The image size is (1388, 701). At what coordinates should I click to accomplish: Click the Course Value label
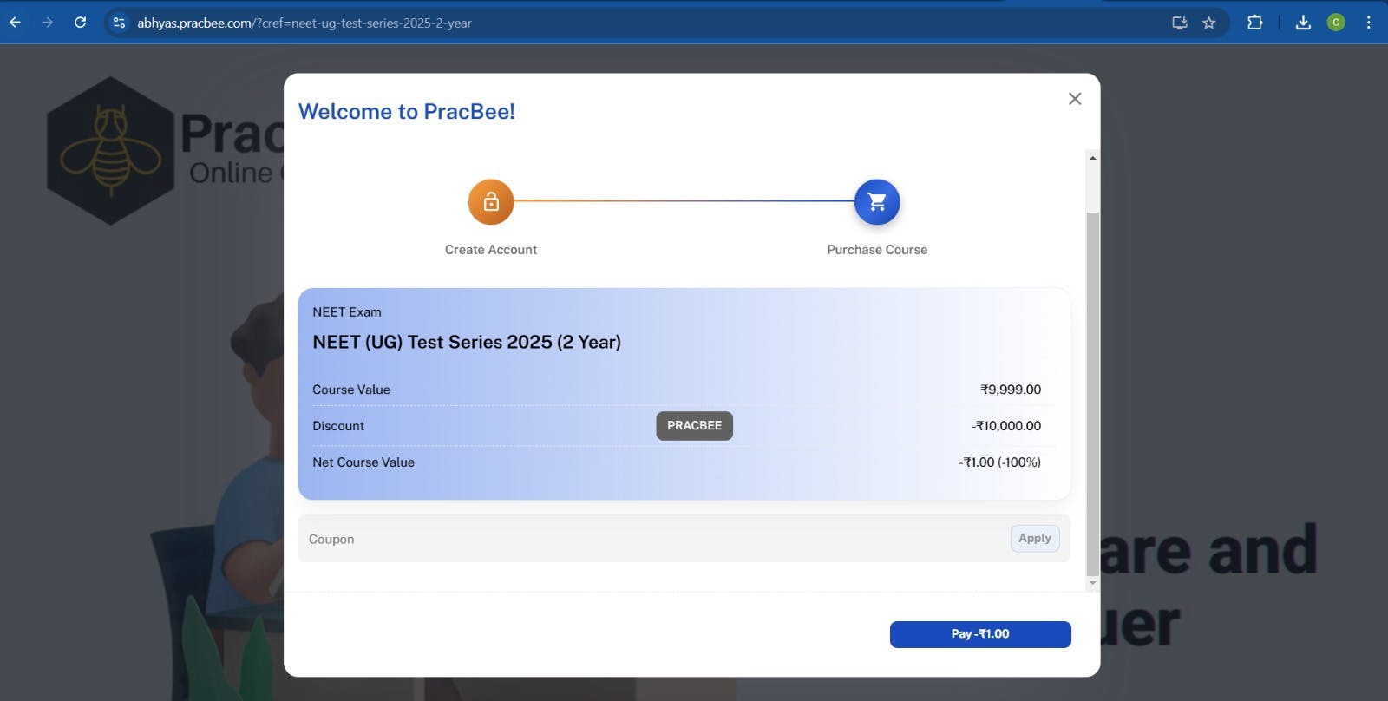click(x=351, y=390)
